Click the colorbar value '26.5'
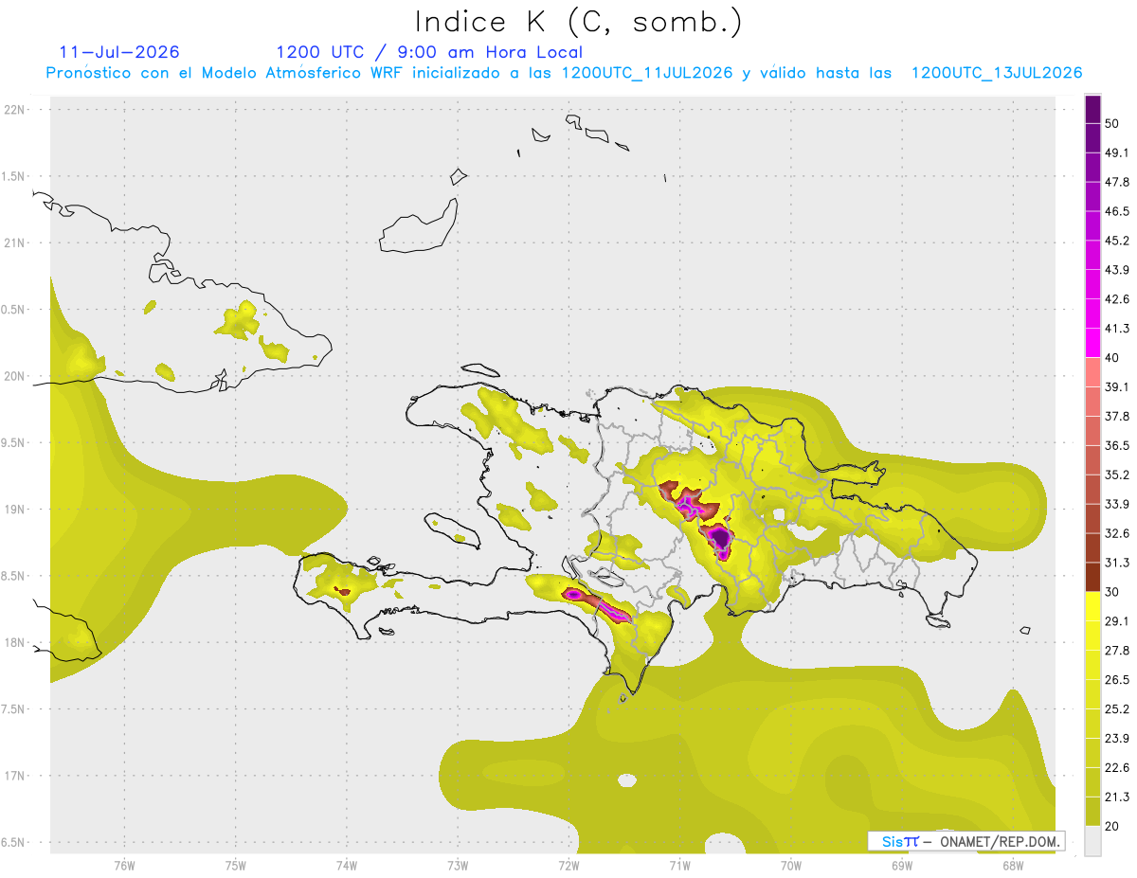1137x878 pixels. click(x=1117, y=679)
